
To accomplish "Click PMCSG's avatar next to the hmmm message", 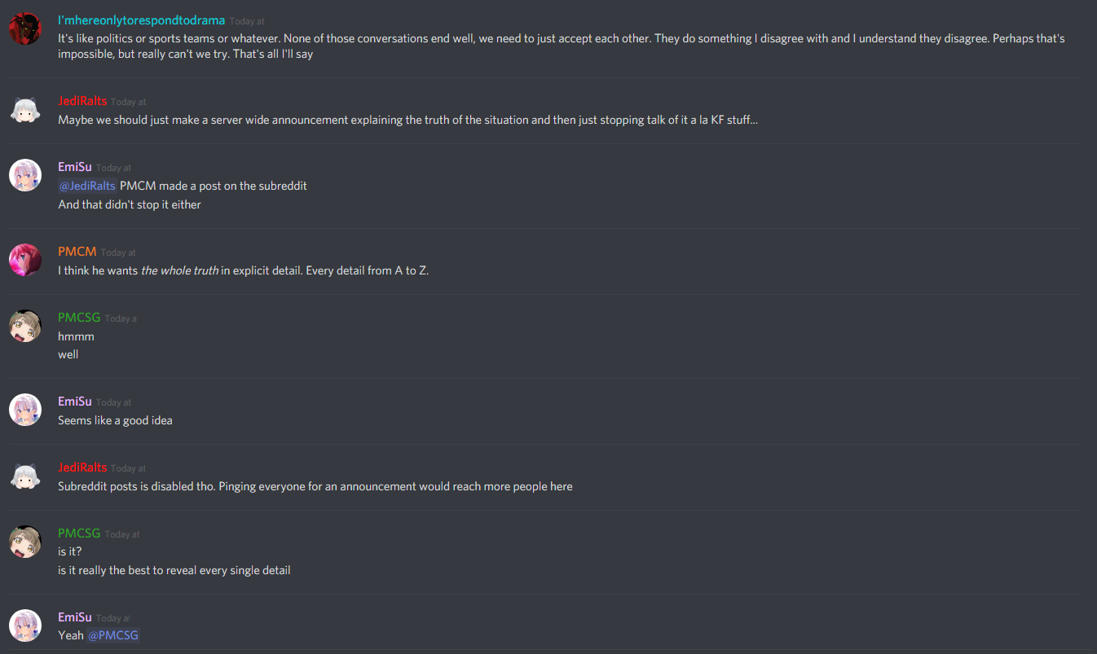I will pyautogui.click(x=25, y=326).
